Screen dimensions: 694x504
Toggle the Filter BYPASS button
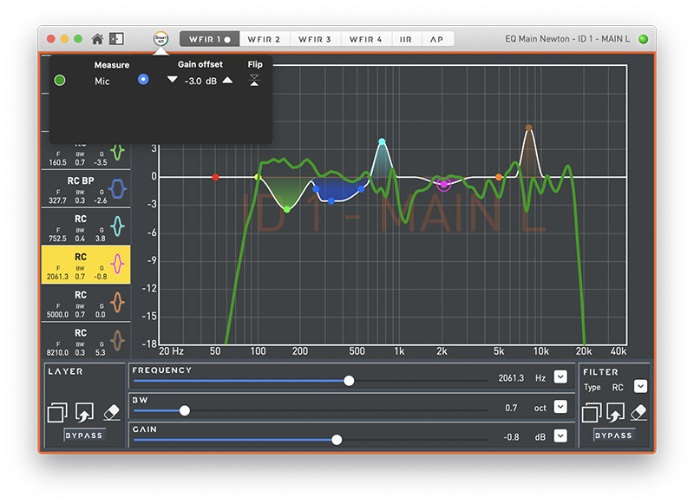[613, 435]
